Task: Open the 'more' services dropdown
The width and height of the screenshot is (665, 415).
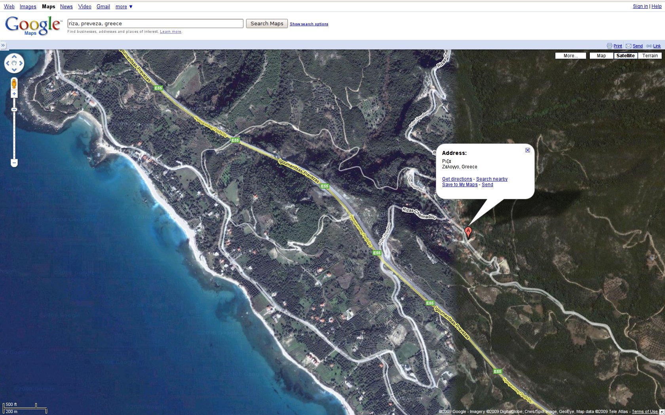Action: pyautogui.click(x=124, y=7)
